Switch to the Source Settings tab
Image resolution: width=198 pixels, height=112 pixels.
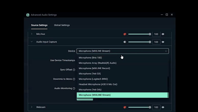click(x=39, y=25)
